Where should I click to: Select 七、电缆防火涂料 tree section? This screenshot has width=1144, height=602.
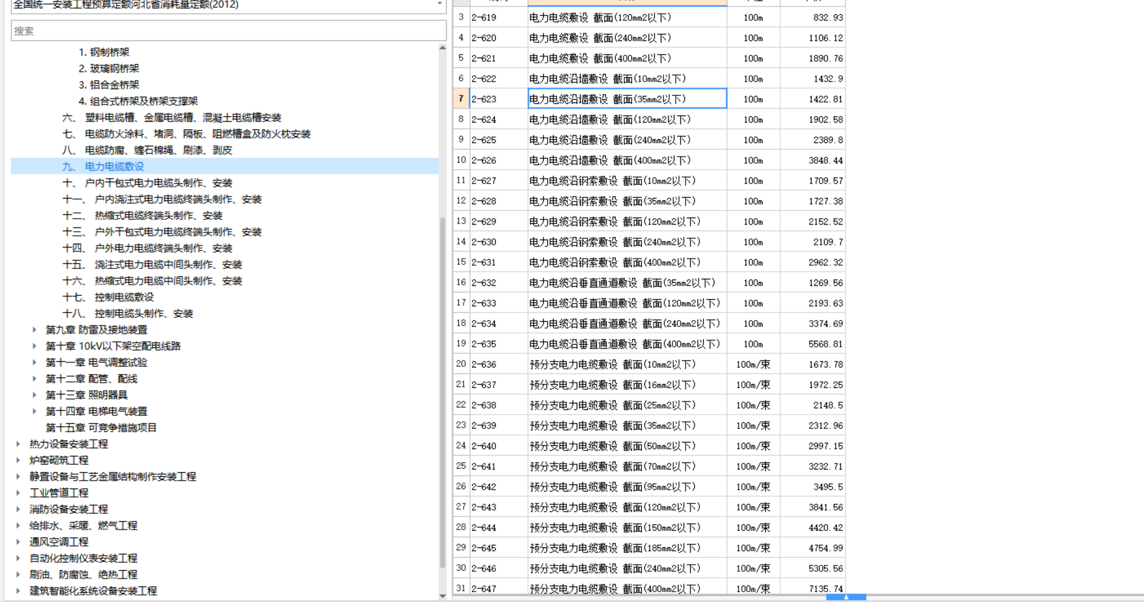pyautogui.click(x=186, y=134)
